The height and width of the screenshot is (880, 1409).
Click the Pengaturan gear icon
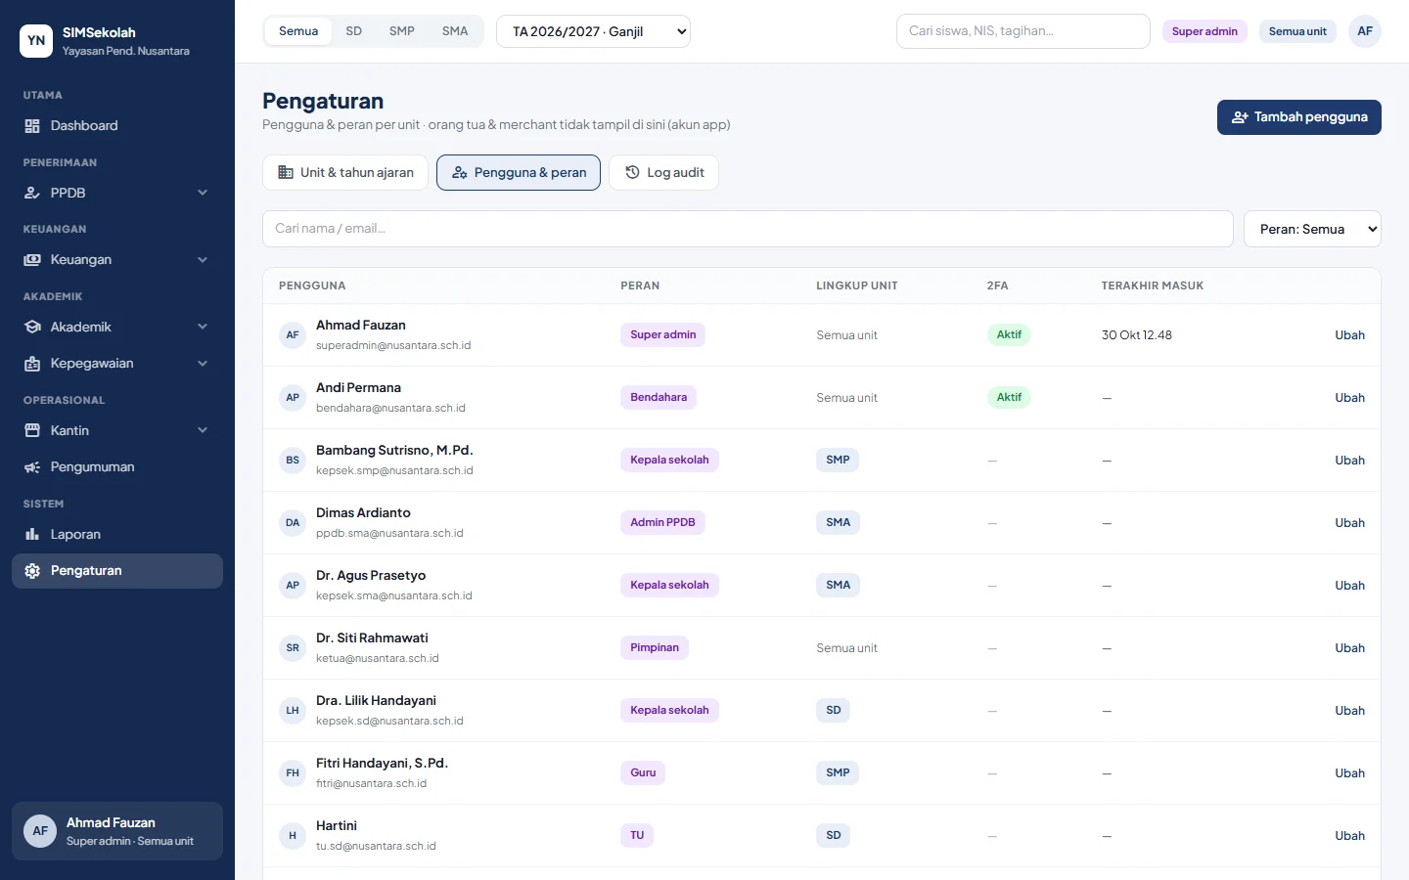32,571
